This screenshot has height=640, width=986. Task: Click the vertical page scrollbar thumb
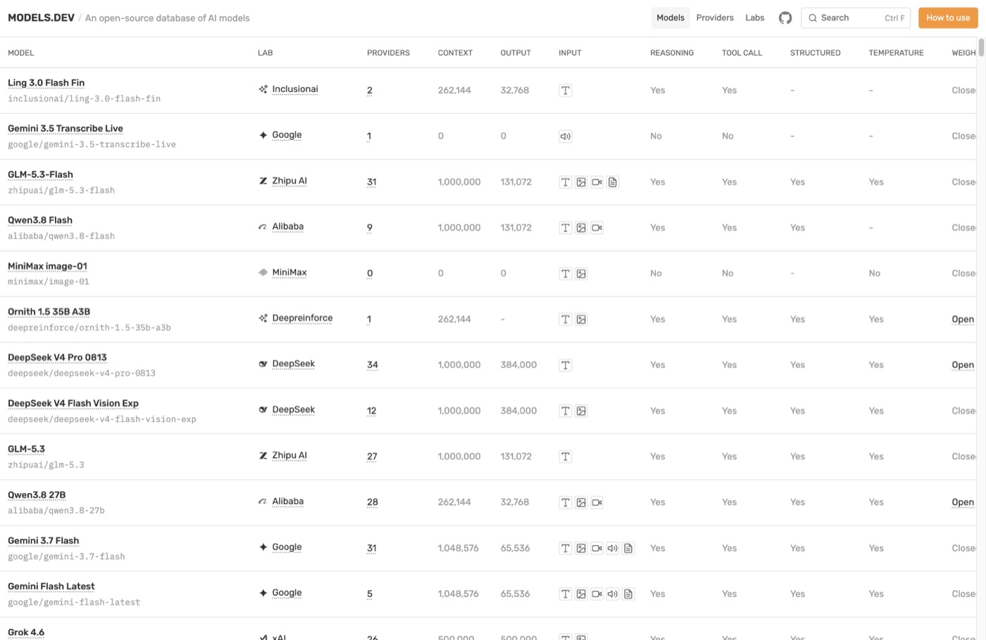[x=981, y=48]
